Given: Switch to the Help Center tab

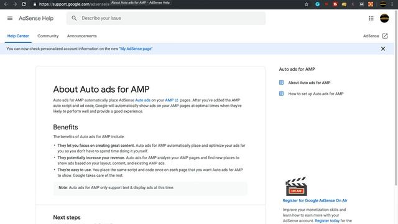Looking at the screenshot, I should 18,36.
